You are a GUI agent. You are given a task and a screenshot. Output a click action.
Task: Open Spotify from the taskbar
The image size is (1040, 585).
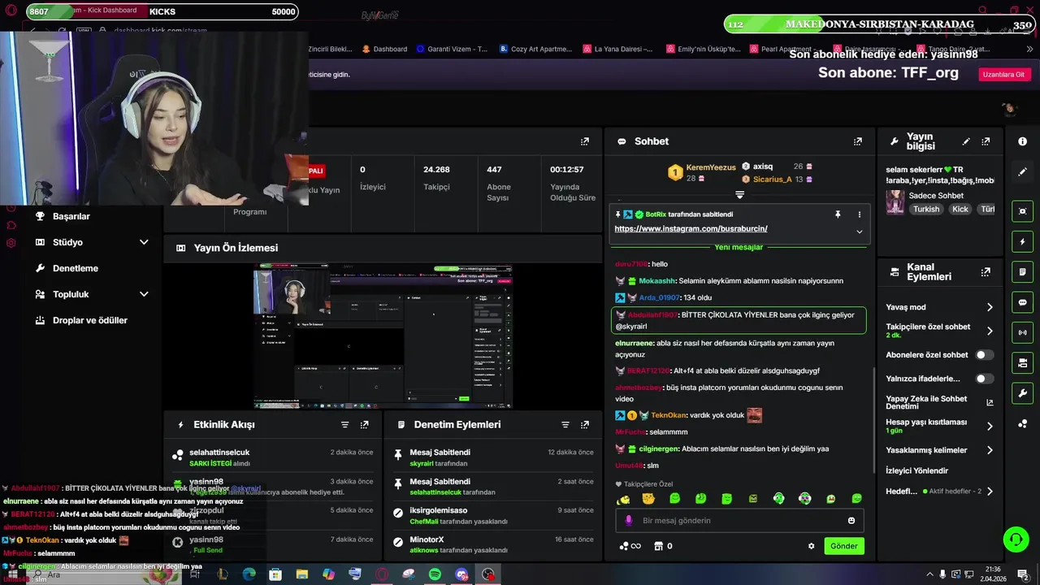pos(435,574)
